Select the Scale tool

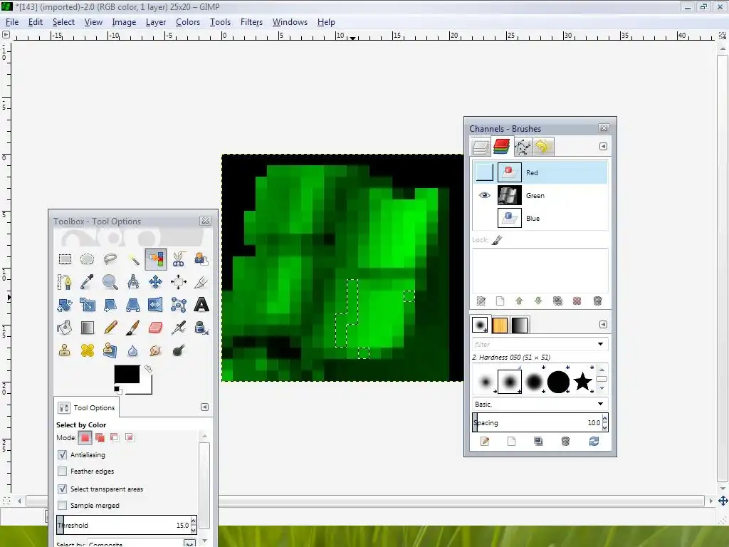pos(87,305)
